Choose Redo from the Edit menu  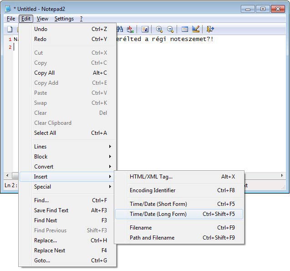pyautogui.click(x=68, y=39)
